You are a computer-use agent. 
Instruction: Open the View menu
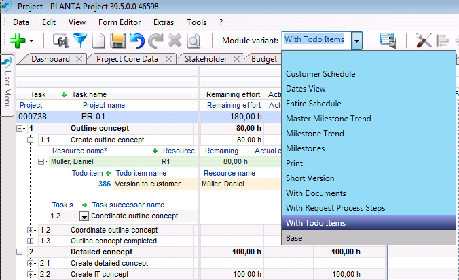[77, 22]
